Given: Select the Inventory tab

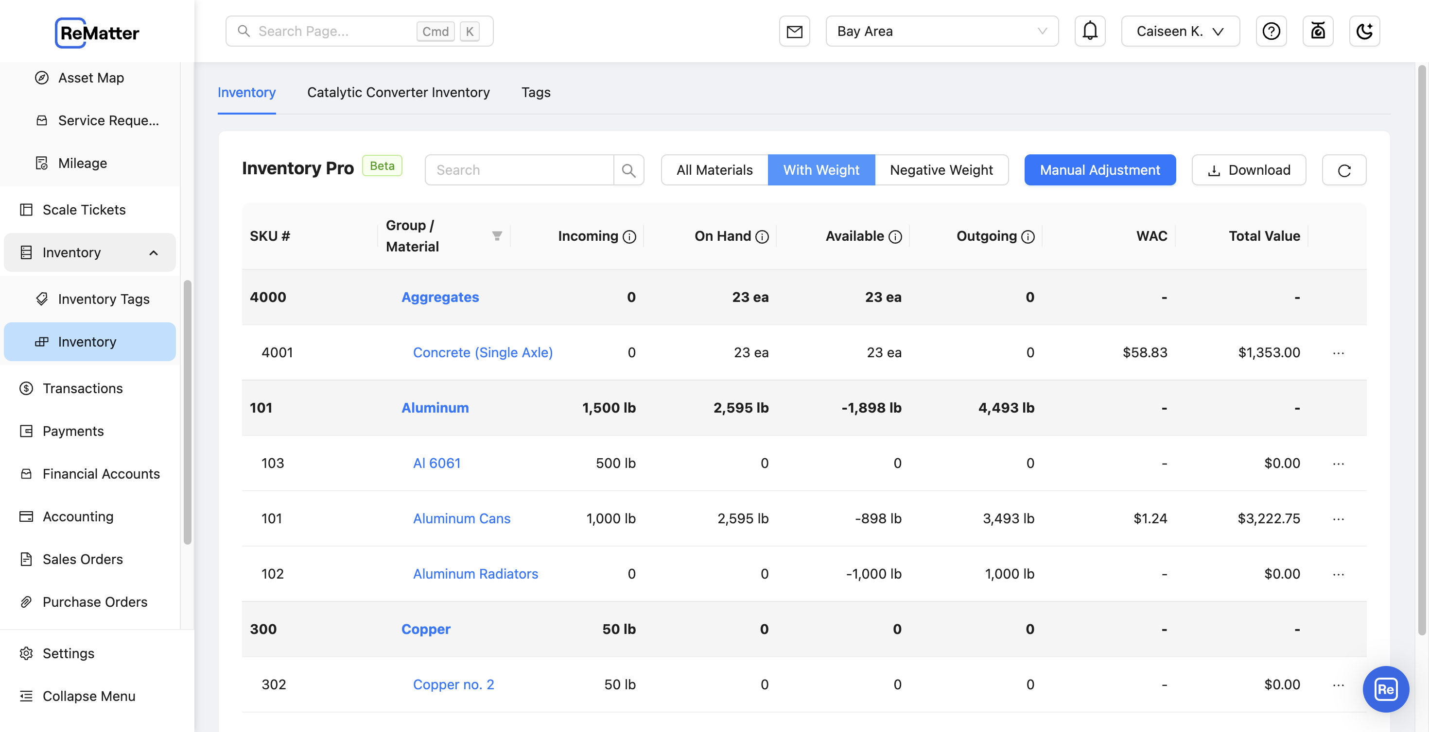Looking at the screenshot, I should coord(246,92).
